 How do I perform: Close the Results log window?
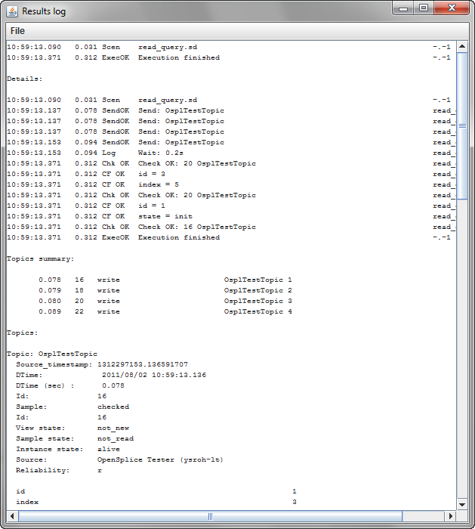click(x=452, y=8)
